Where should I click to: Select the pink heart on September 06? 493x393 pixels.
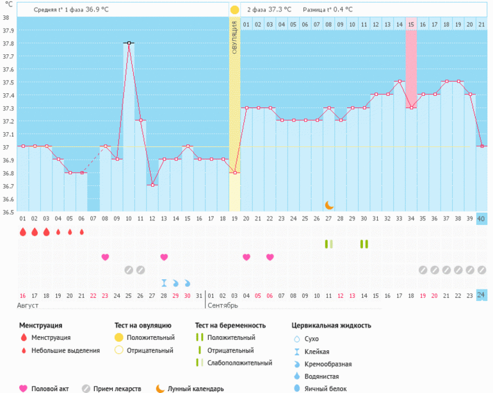tap(270, 257)
